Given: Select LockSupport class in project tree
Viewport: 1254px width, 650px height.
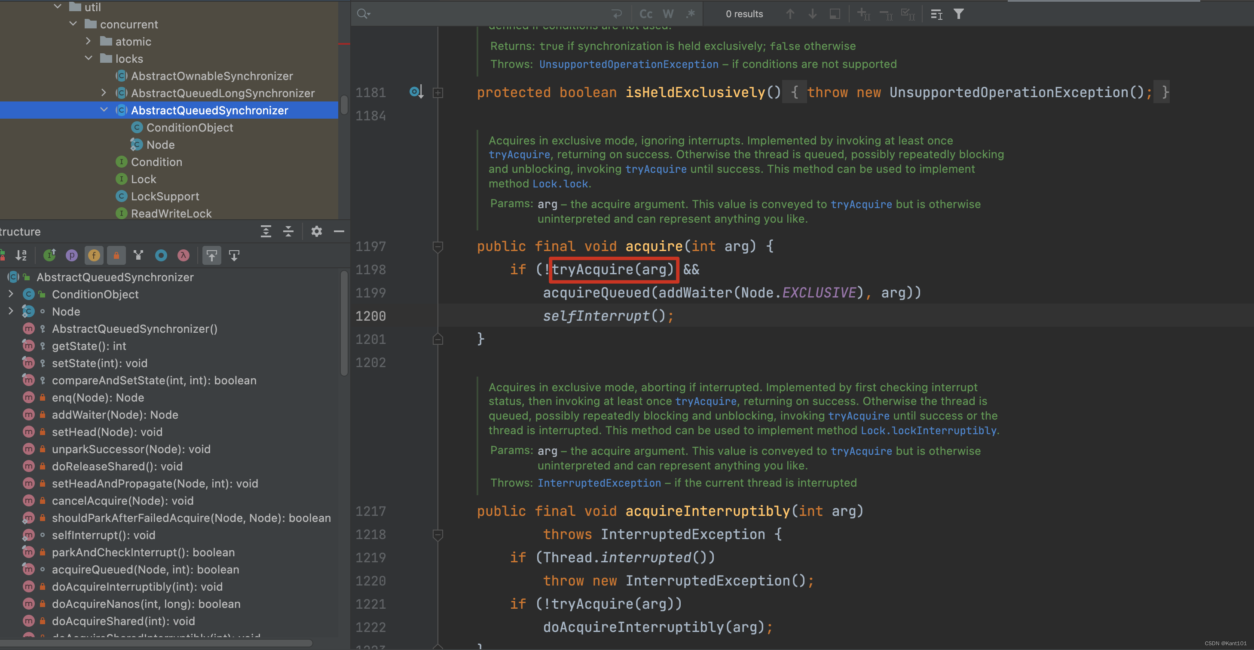Looking at the screenshot, I should [165, 196].
